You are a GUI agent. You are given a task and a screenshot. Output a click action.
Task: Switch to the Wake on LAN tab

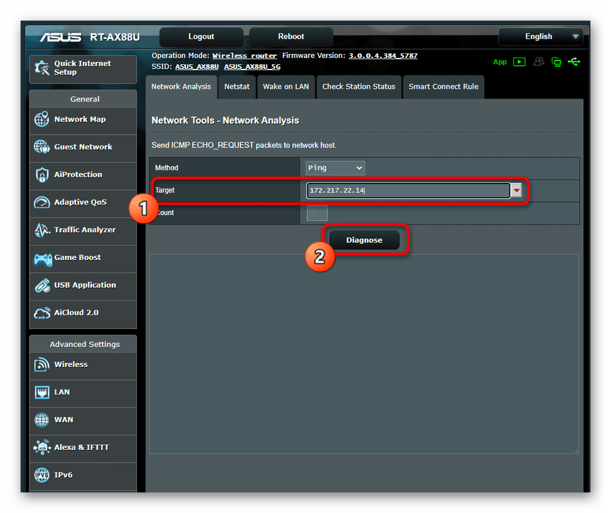click(x=286, y=87)
